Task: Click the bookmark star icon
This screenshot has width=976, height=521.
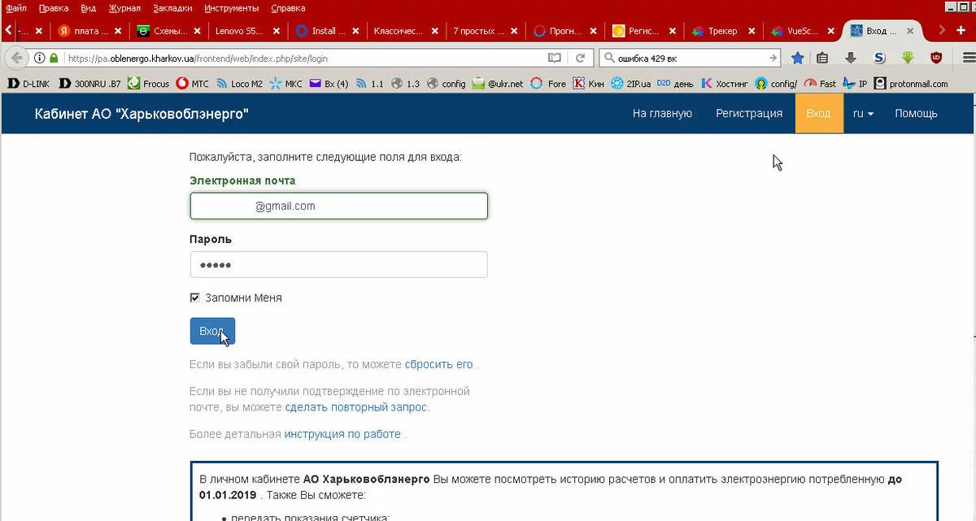Action: click(x=798, y=58)
